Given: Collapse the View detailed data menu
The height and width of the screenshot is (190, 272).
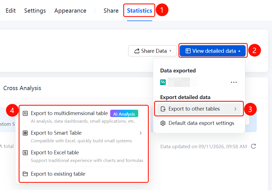Looking at the screenshot, I should (x=213, y=51).
